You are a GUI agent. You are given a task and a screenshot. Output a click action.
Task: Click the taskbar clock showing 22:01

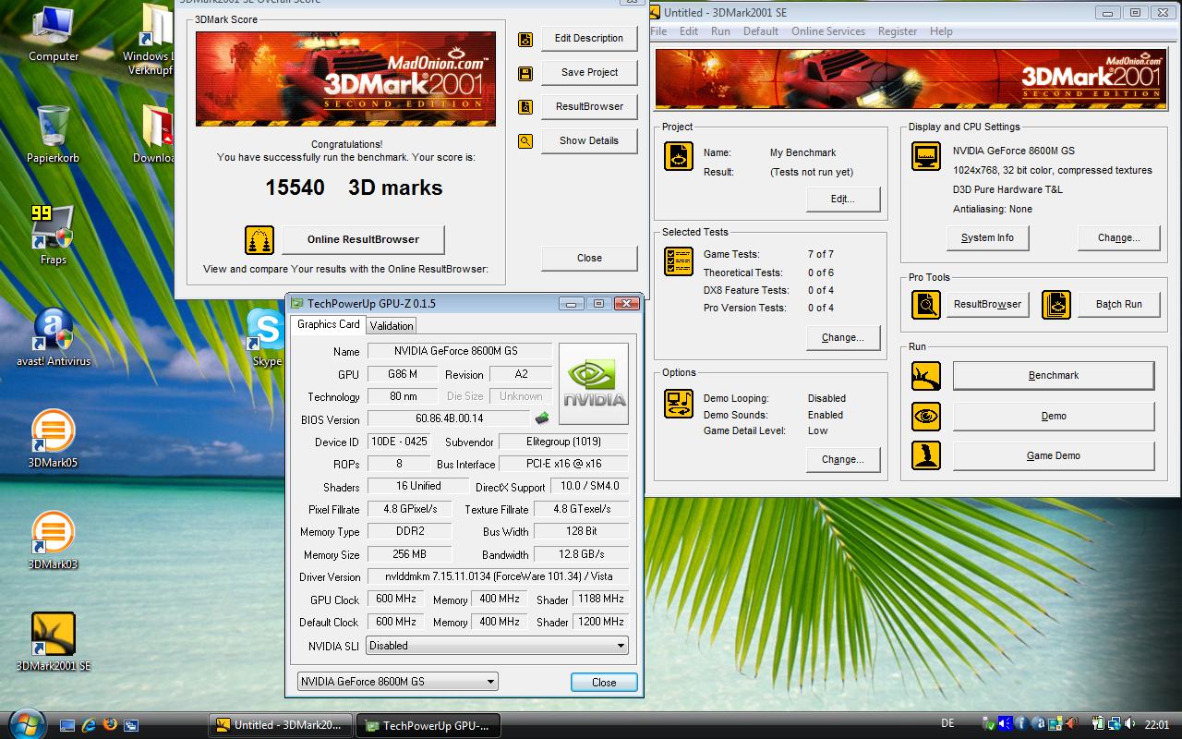click(x=1155, y=725)
